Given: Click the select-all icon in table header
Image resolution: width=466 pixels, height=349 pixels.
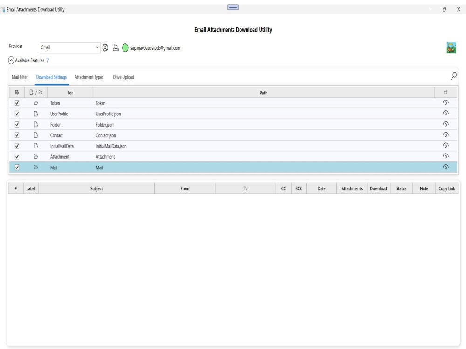Looking at the screenshot, I should (17, 93).
